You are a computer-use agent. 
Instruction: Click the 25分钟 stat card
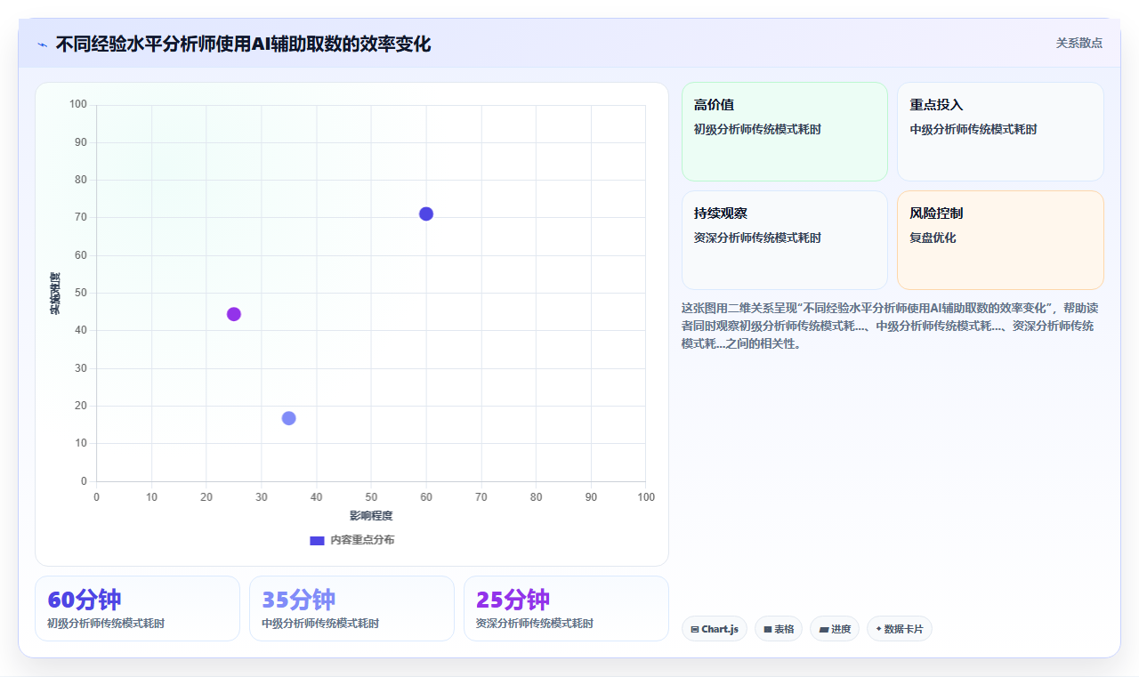[x=566, y=608]
